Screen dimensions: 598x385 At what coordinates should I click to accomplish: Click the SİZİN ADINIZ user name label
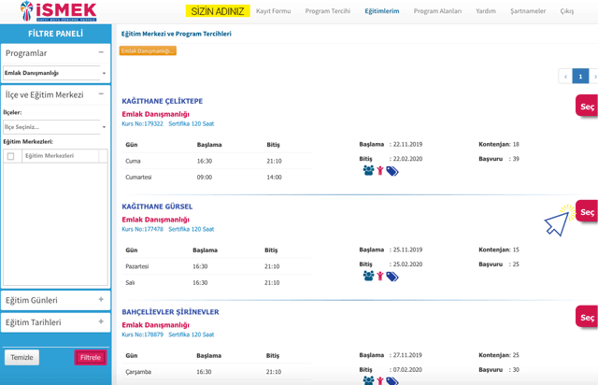[218, 11]
